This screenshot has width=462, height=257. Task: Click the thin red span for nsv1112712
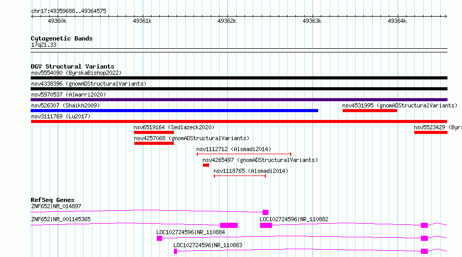click(244, 154)
